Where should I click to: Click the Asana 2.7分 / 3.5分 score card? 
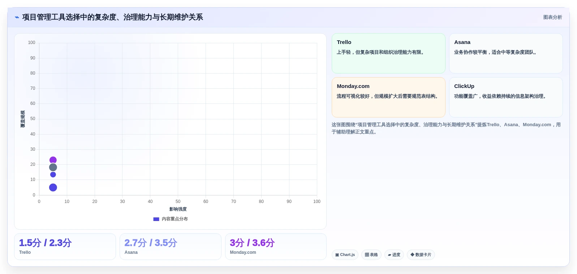pyautogui.click(x=171, y=247)
